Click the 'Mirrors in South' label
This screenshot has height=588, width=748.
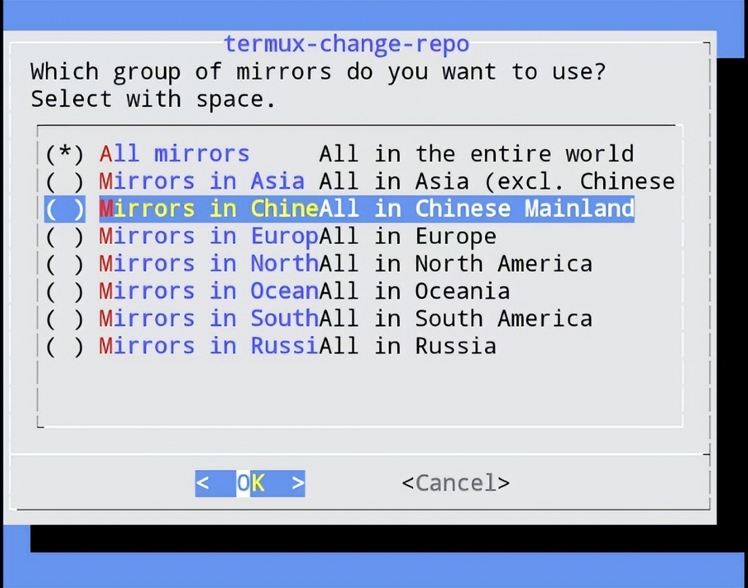tap(209, 319)
